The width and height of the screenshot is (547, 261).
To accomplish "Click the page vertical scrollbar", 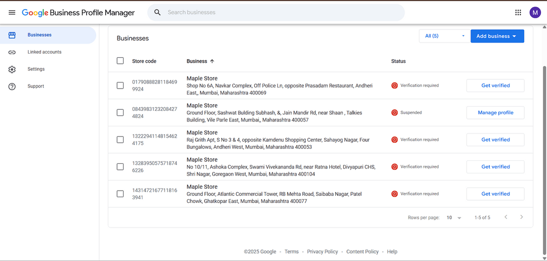I will [x=544, y=159].
